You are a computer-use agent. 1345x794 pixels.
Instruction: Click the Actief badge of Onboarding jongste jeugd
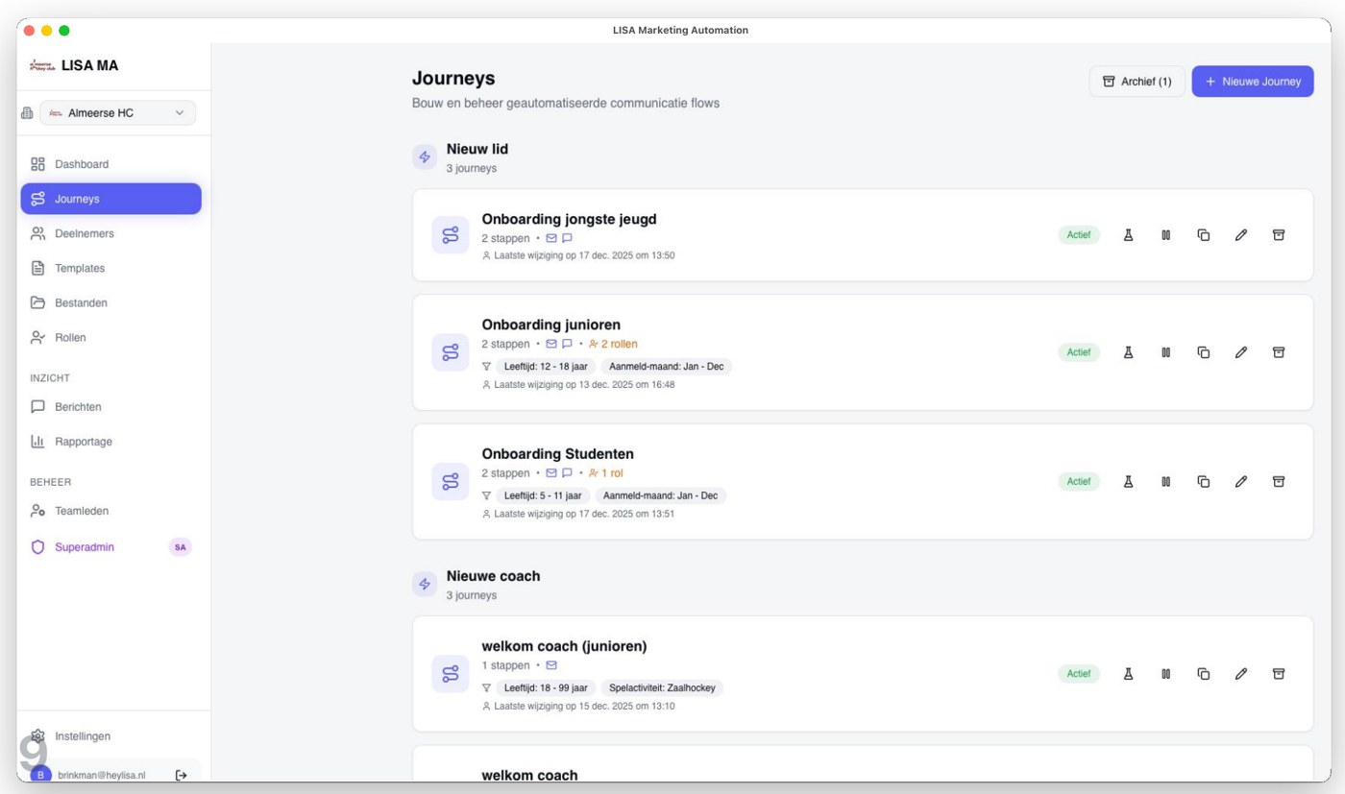point(1079,235)
